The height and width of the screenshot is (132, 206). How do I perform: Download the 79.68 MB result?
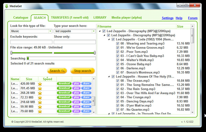[64, 111]
